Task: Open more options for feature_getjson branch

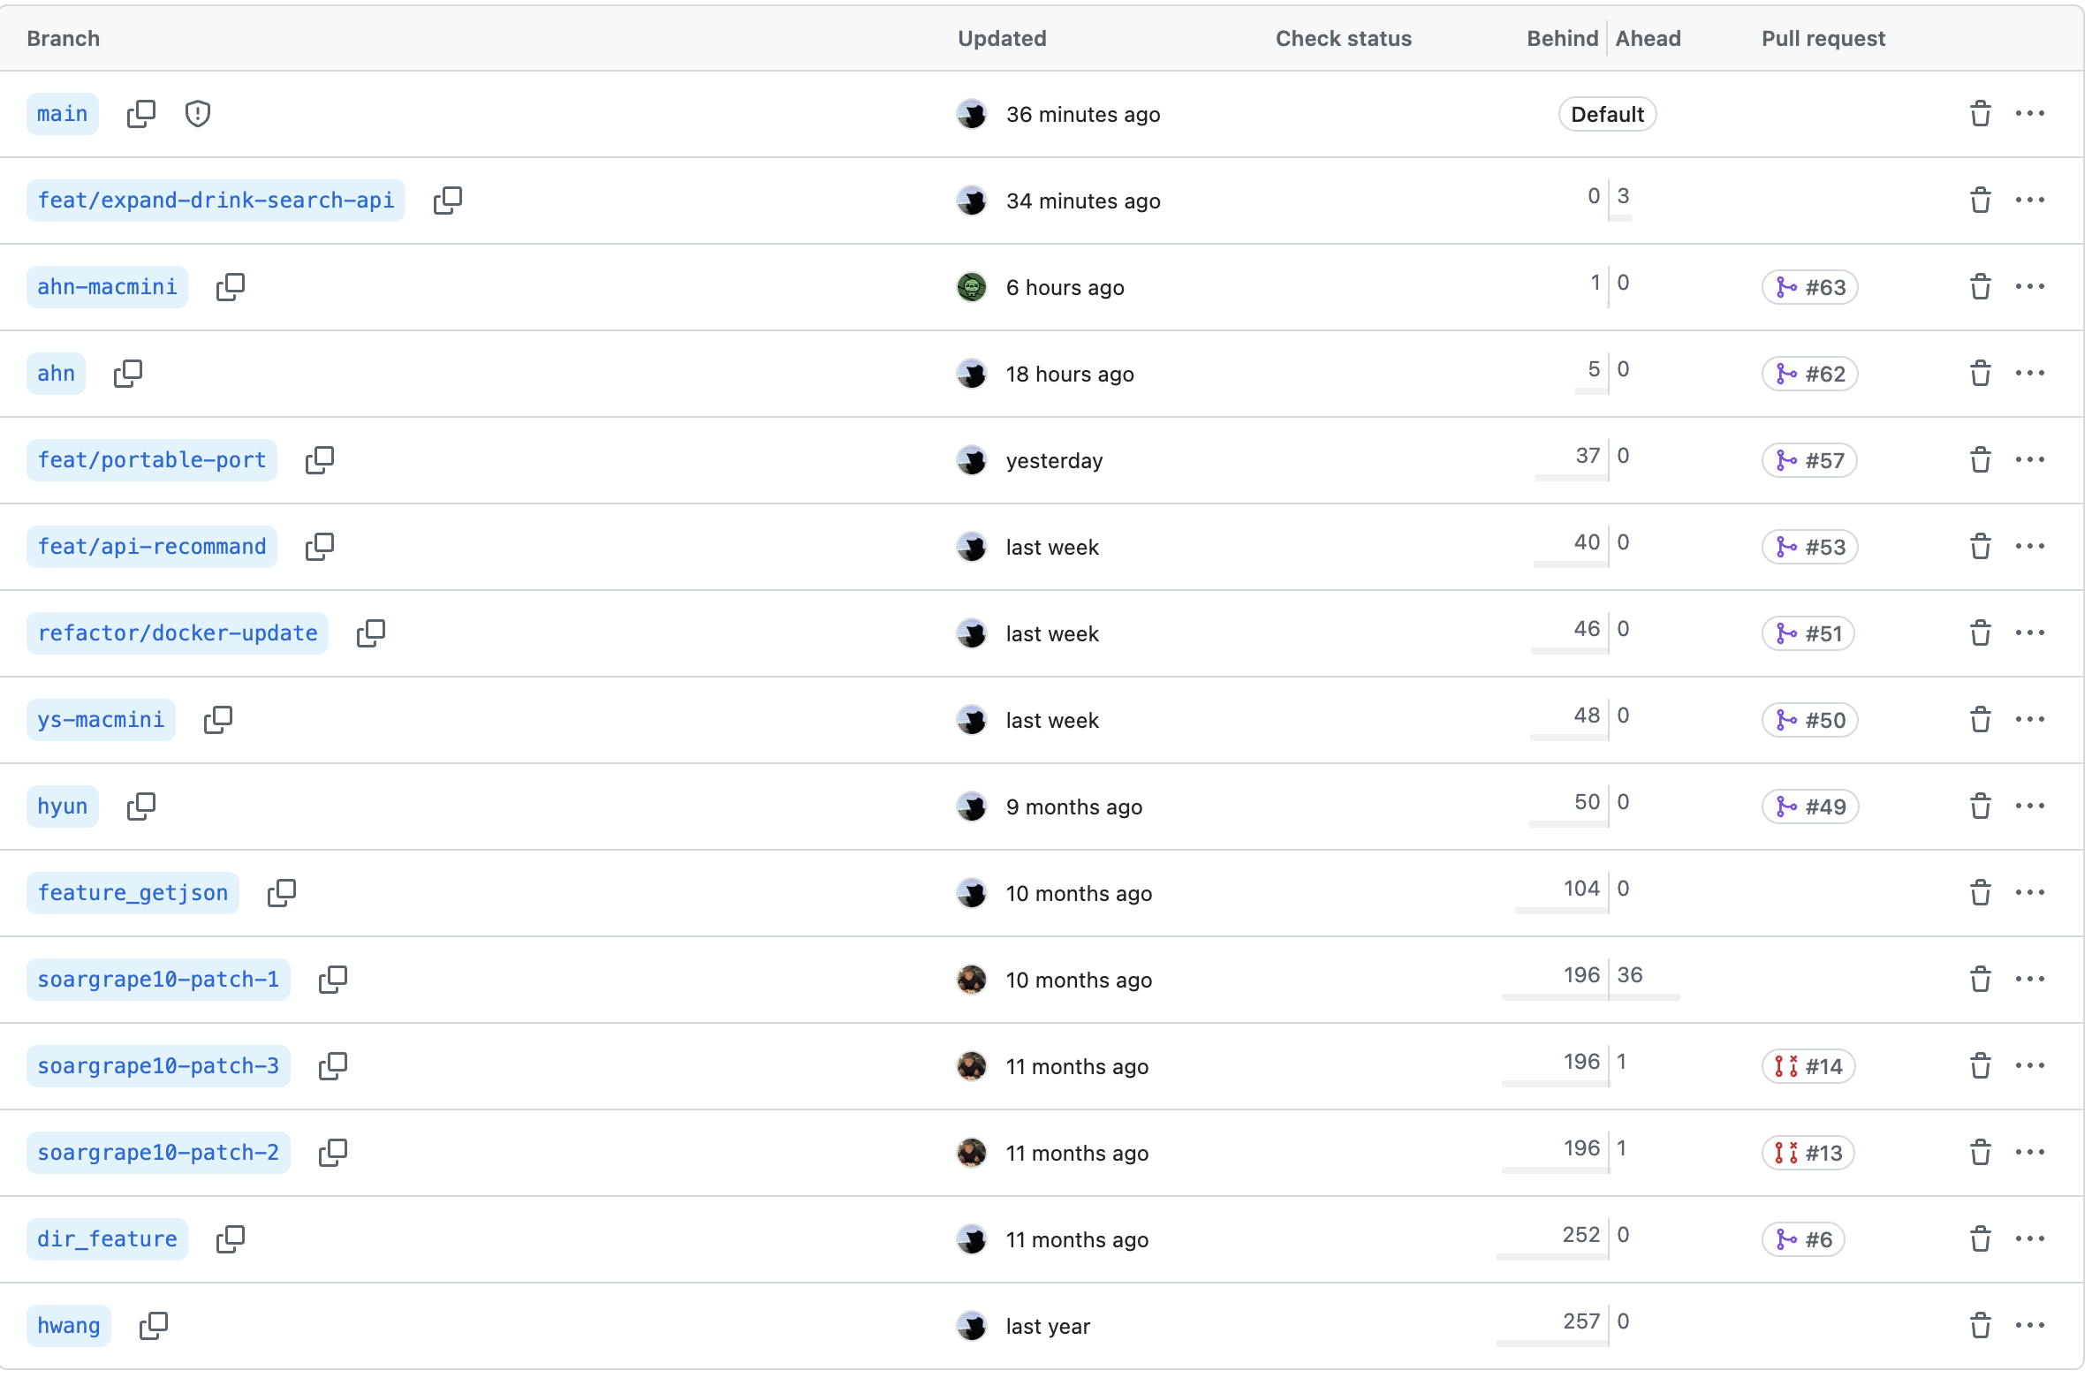Action: [x=2029, y=893]
